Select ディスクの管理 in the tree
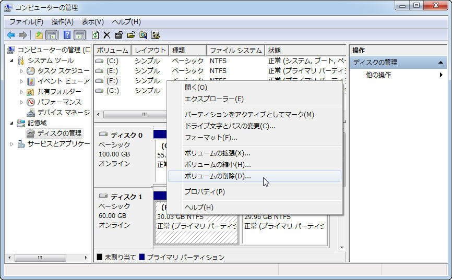 click(60, 133)
